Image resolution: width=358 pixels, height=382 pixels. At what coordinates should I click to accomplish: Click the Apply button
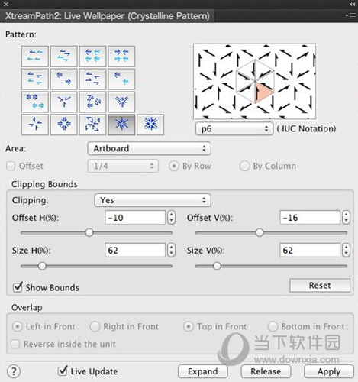pyautogui.click(x=329, y=371)
